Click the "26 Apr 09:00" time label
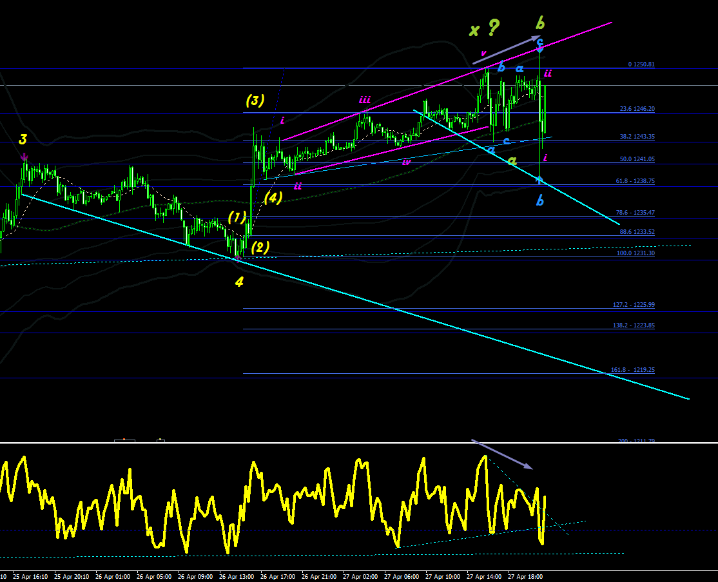The width and height of the screenshot is (718, 582). click(x=195, y=576)
